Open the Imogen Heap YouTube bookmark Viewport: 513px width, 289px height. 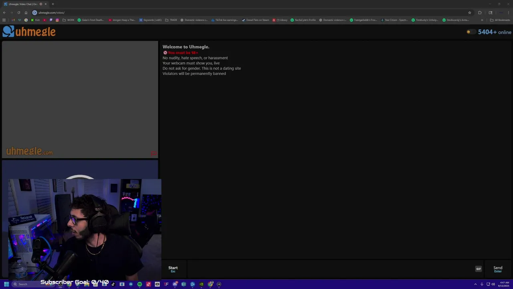coord(122,20)
